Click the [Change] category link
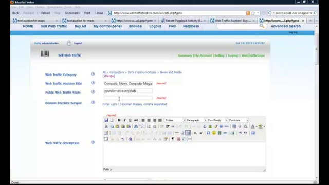Screen dimensions: 329x185 108,76
